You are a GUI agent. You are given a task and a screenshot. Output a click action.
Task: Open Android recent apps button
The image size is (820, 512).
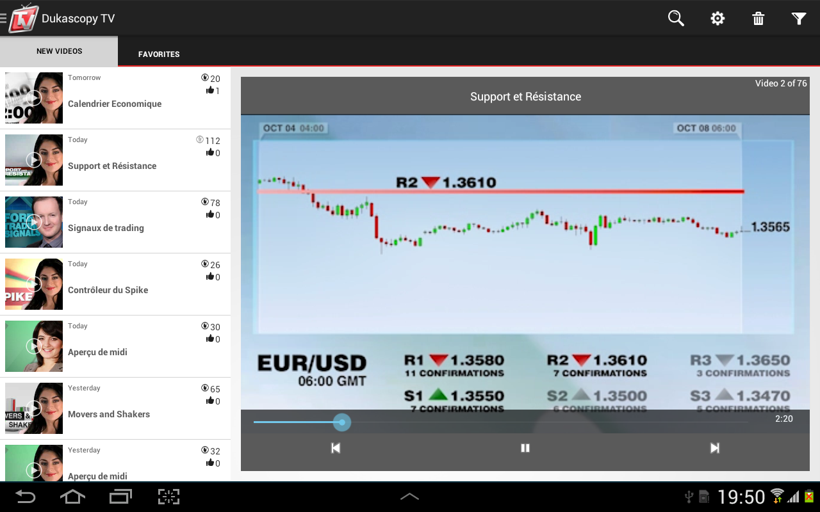coord(120,497)
